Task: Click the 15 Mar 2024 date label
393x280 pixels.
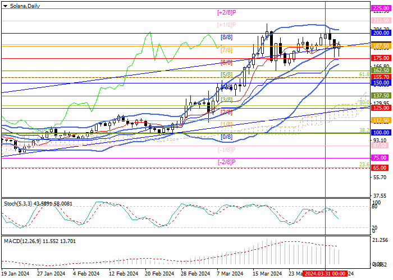Action: pyautogui.click(x=267, y=273)
